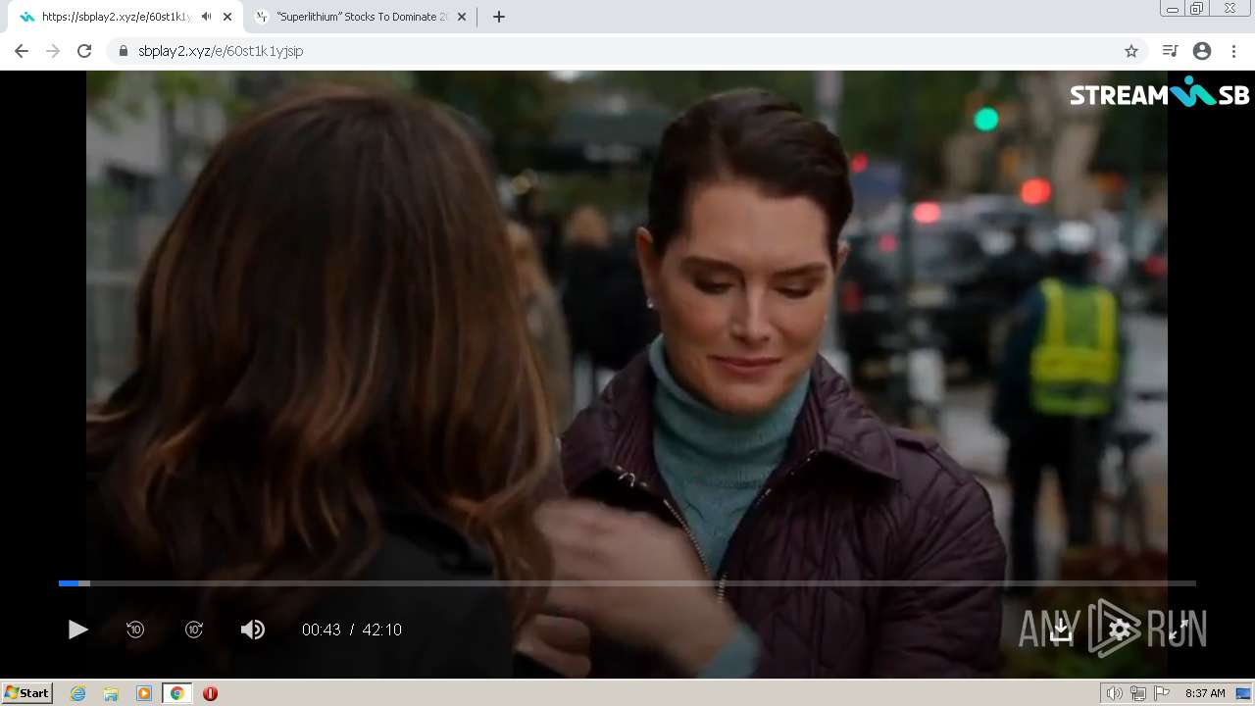Click the red antivirus taskbar icon

210,693
